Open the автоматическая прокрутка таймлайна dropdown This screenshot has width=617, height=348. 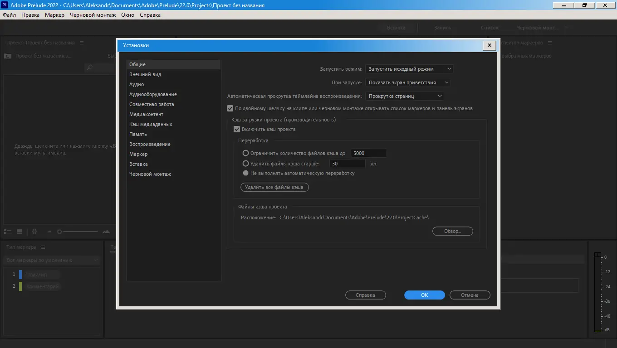point(404,96)
